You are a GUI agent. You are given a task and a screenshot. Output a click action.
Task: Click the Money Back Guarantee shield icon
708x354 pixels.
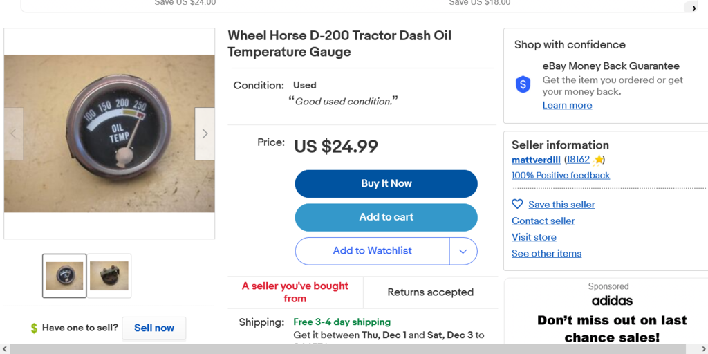(523, 84)
